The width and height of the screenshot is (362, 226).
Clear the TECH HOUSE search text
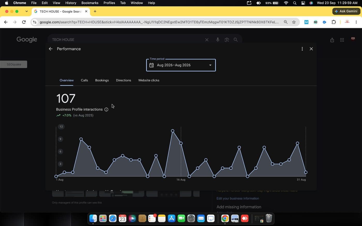[207, 40]
